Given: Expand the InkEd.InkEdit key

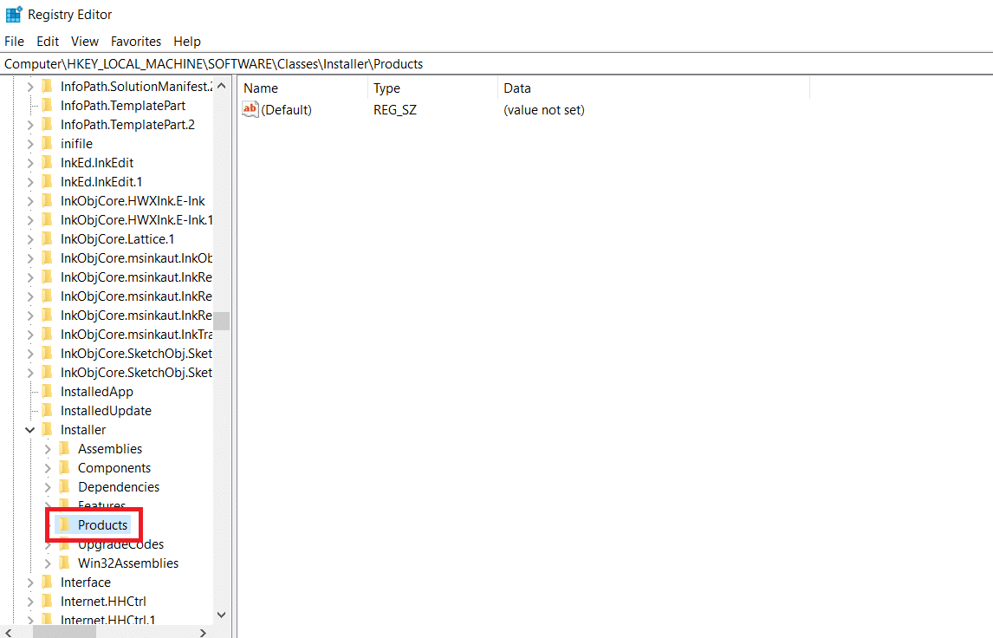Looking at the screenshot, I should click(29, 163).
